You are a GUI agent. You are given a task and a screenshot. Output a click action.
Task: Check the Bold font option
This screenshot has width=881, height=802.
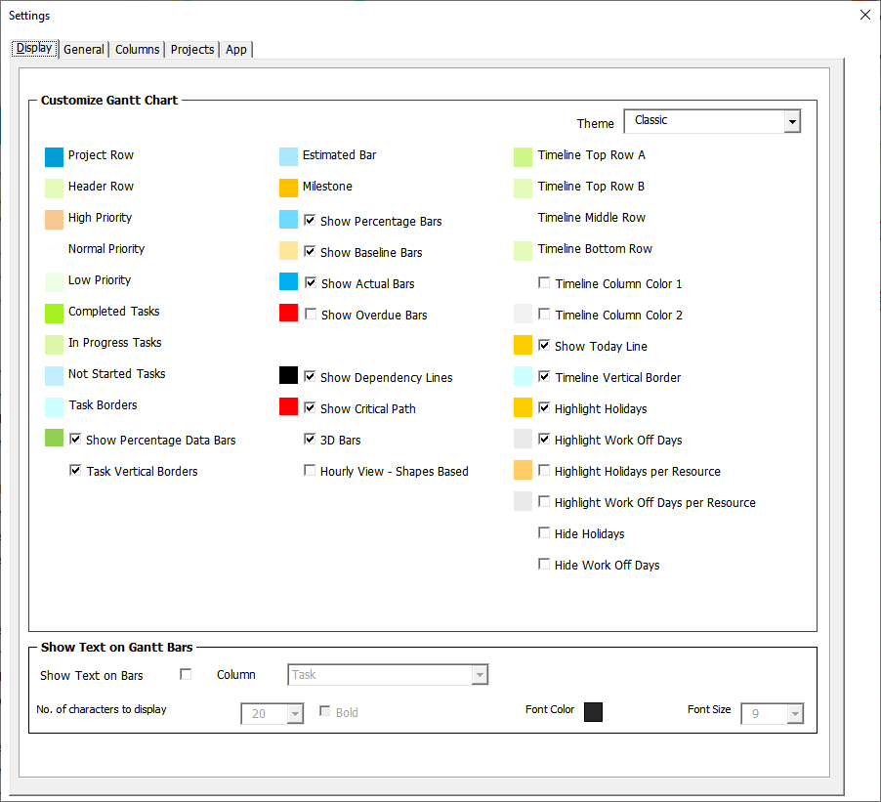click(x=324, y=711)
